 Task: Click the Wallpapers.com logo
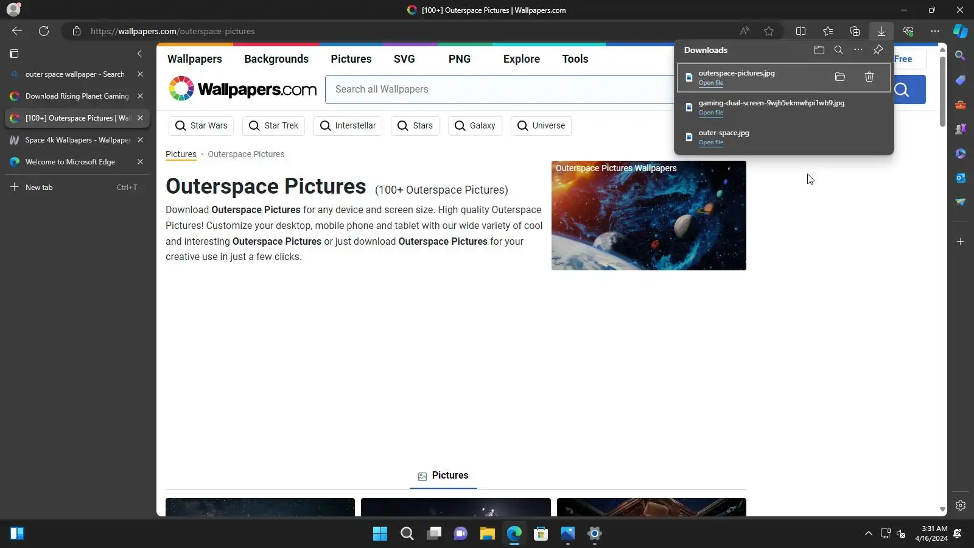[x=242, y=89]
